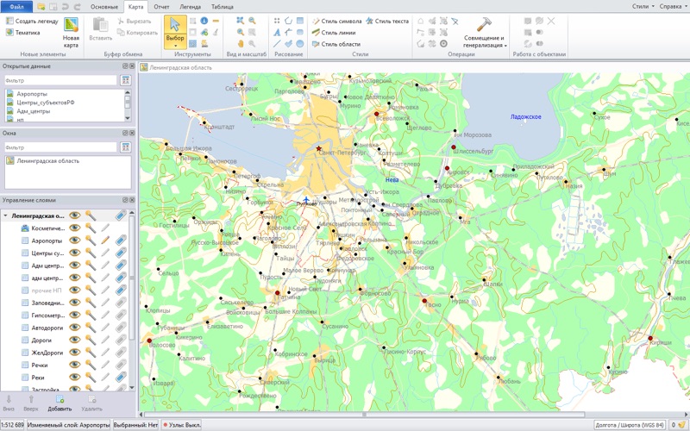The width and height of the screenshot is (690, 431).
Task: Click the fit-to-extent view icon
Action: coord(241,21)
